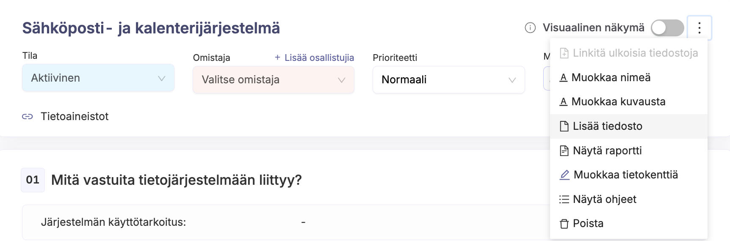
Task: Click the pencil icon for Muokkaa tietokenttiä
Action: pos(564,175)
